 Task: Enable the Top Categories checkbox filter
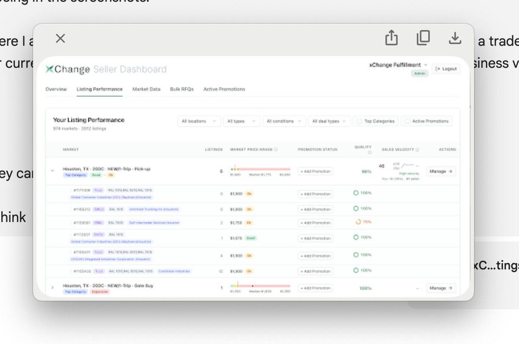click(360, 121)
